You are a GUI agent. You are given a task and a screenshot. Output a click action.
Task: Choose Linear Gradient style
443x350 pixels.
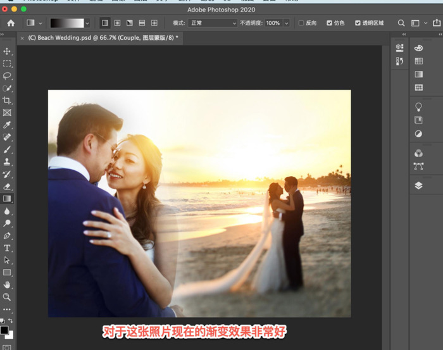point(105,23)
